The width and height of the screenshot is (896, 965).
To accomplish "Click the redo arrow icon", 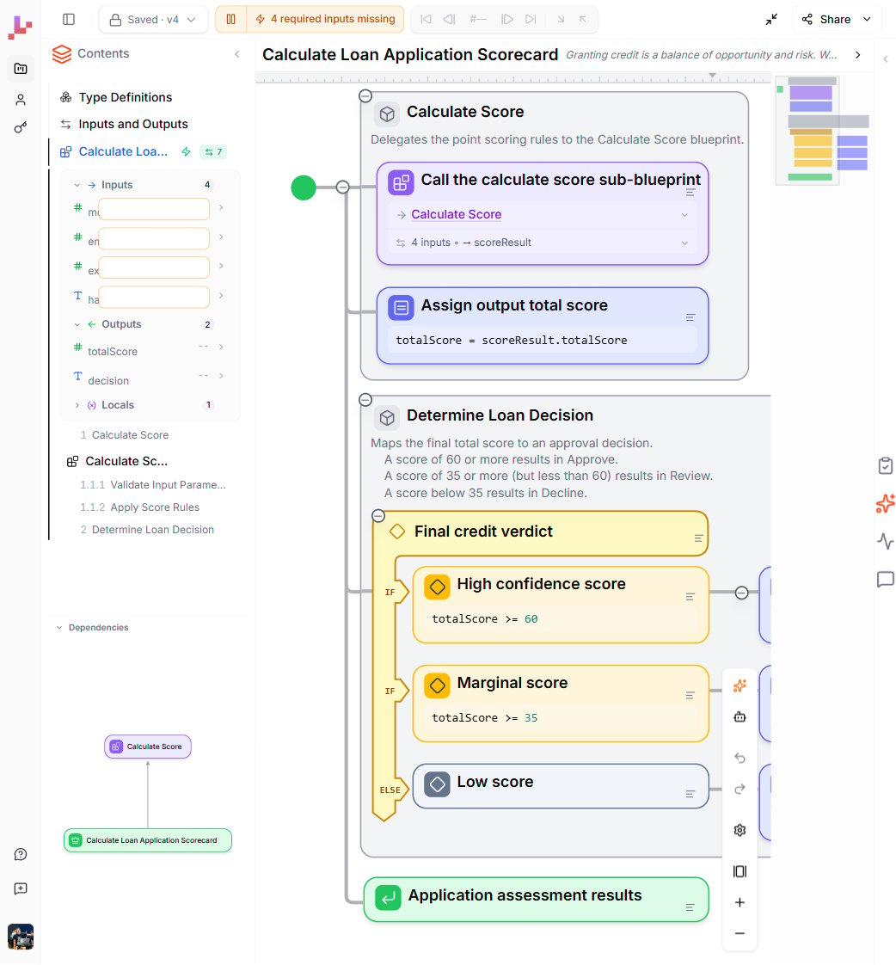I will [740, 789].
